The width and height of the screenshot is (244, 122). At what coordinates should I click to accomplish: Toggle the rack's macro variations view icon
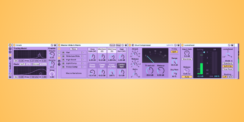(x=59, y=58)
